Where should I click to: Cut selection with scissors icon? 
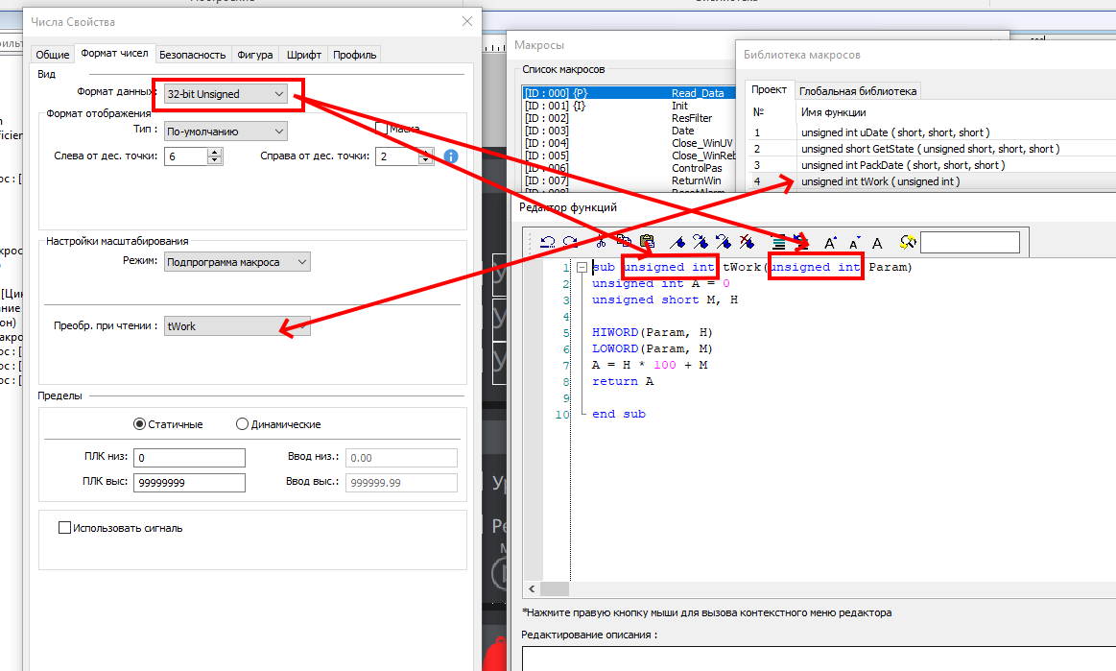coord(601,242)
